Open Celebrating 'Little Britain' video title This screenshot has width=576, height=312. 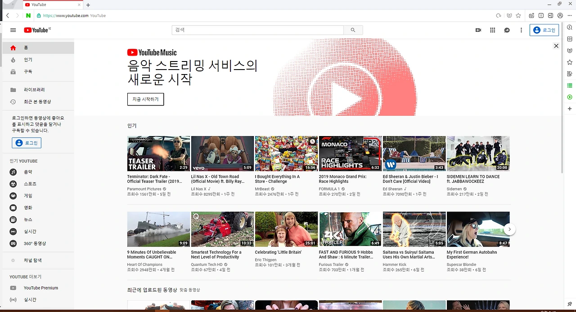coord(278,252)
